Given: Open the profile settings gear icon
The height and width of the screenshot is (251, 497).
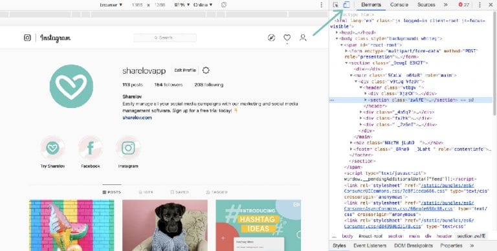Looking at the screenshot, I should pos(206,71).
